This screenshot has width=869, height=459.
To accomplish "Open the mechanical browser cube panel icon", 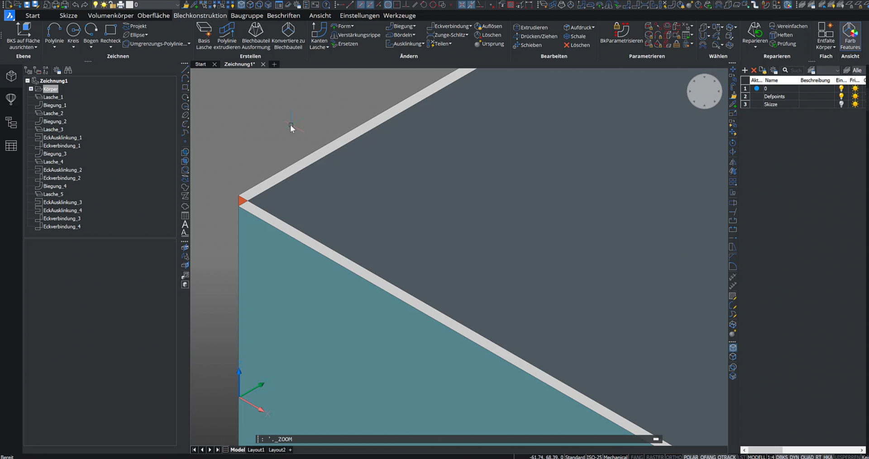I will 11,76.
